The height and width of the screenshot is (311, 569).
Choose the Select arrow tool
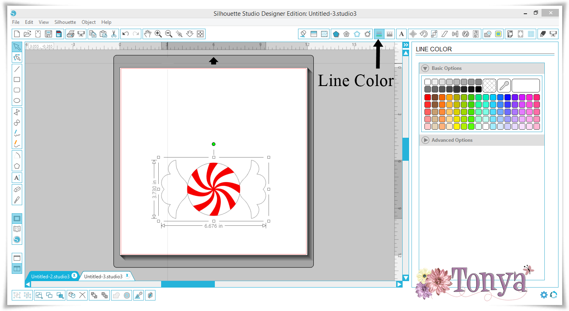(x=17, y=47)
